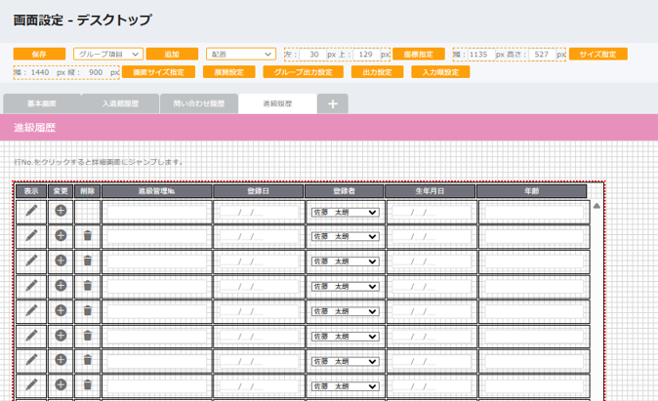The image size is (658, 401).
Task: Click the pencil edit icon in the first table row
Action: pos(31,210)
